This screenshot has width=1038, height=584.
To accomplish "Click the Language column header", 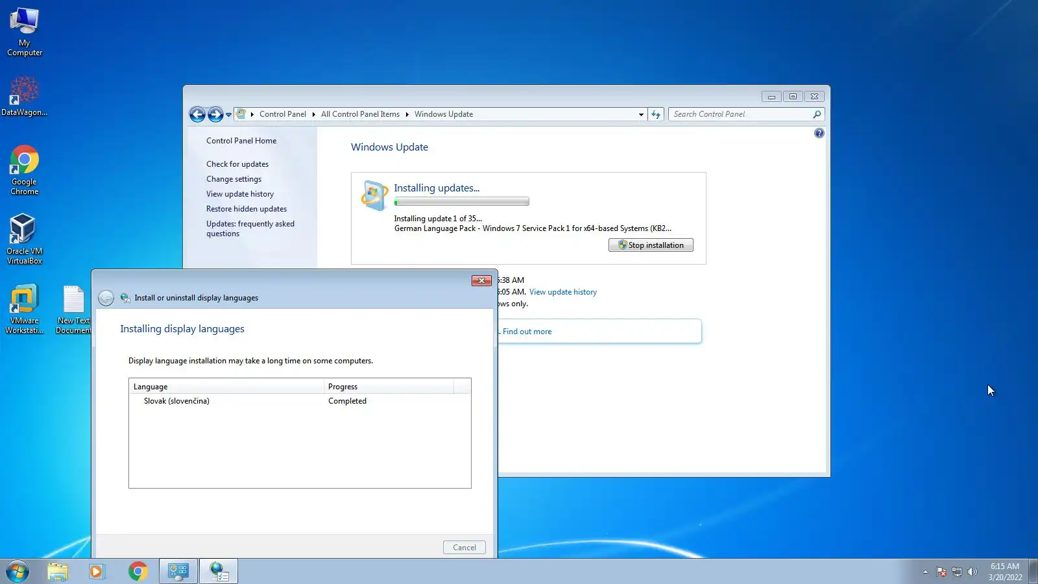I will pyautogui.click(x=226, y=387).
